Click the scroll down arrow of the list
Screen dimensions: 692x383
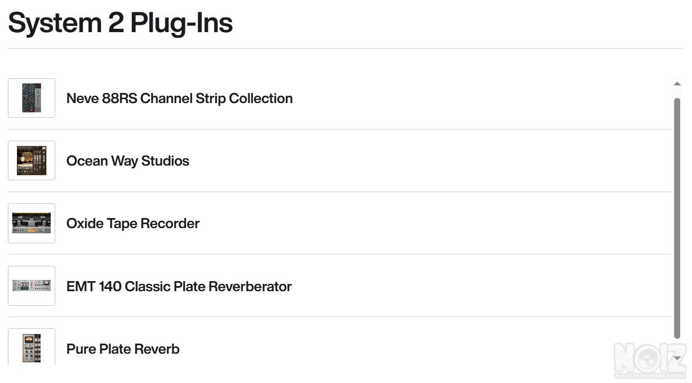(677, 357)
